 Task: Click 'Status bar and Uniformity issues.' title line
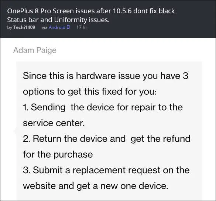tap(58, 20)
